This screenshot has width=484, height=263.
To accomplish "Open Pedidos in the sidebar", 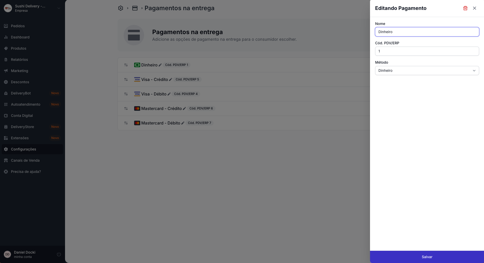I will (x=18, y=26).
